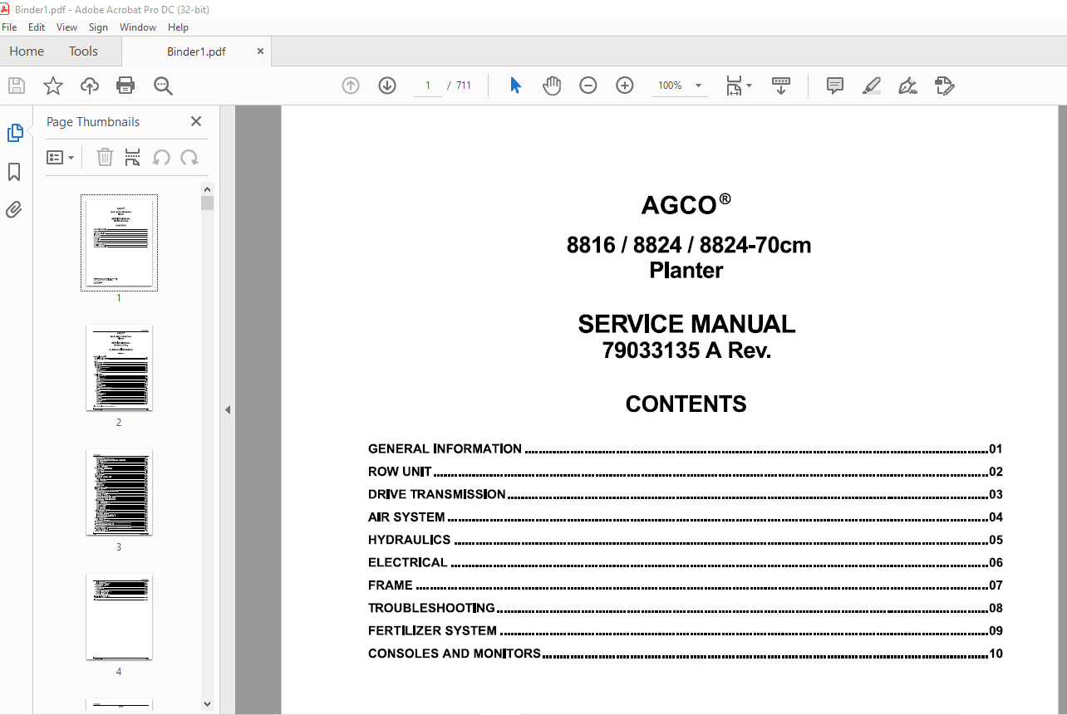Image resolution: width=1067 pixels, height=715 pixels.
Task: Switch to the Home tab
Action: tap(27, 51)
